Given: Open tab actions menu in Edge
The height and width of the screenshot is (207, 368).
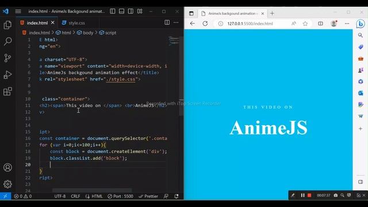Looking at the screenshot, I should pos(191,14).
